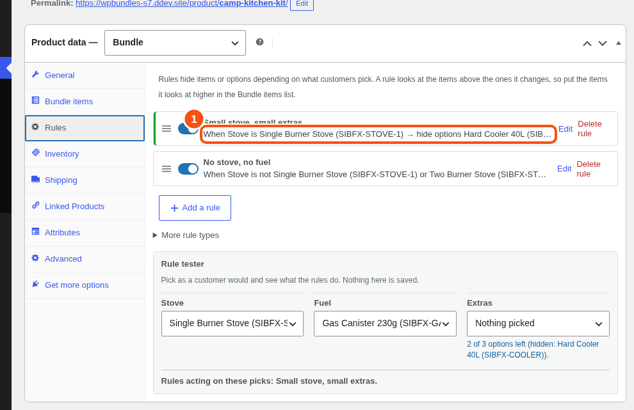Screen dimensions: 634x410
Task: Click the Inventory tag icon
Action: click(x=36, y=153)
